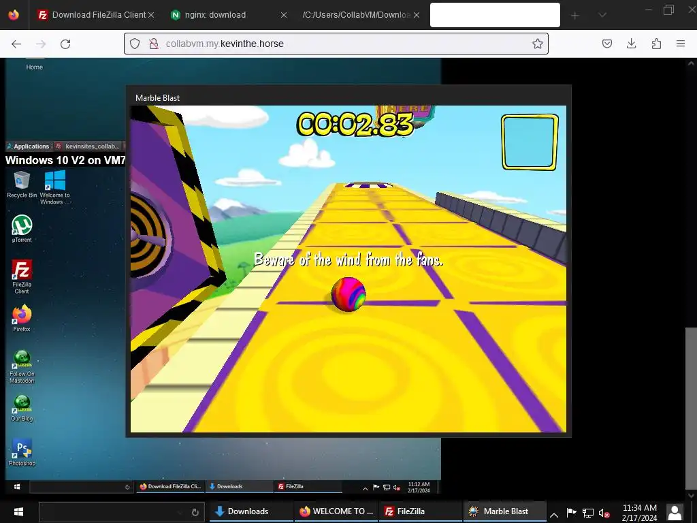This screenshot has height=523, width=697.
Task: Click the Firefox logo icon in tab bar
Action: [14, 15]
